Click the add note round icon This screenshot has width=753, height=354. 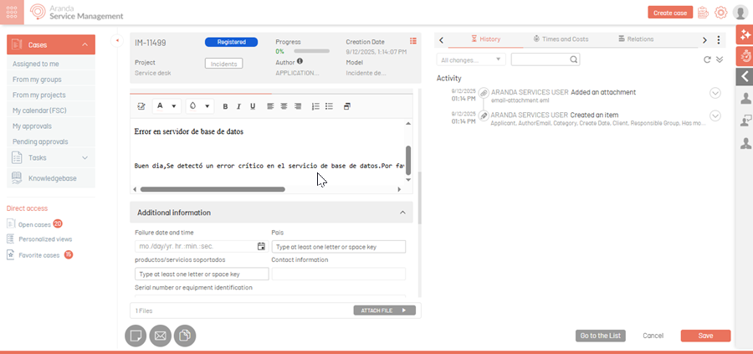pos(135,336)
